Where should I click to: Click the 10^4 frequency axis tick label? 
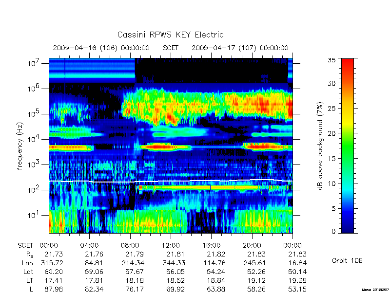click(33, 139)
